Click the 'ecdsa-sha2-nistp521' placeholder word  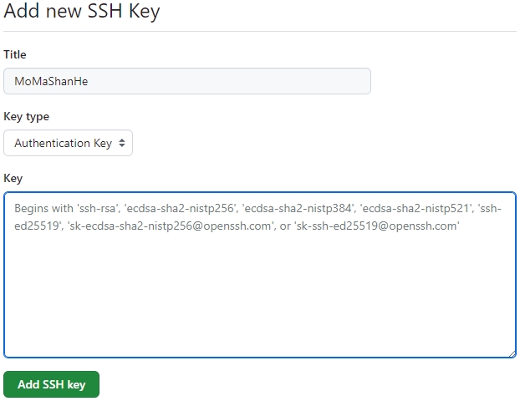pos(413,209)
